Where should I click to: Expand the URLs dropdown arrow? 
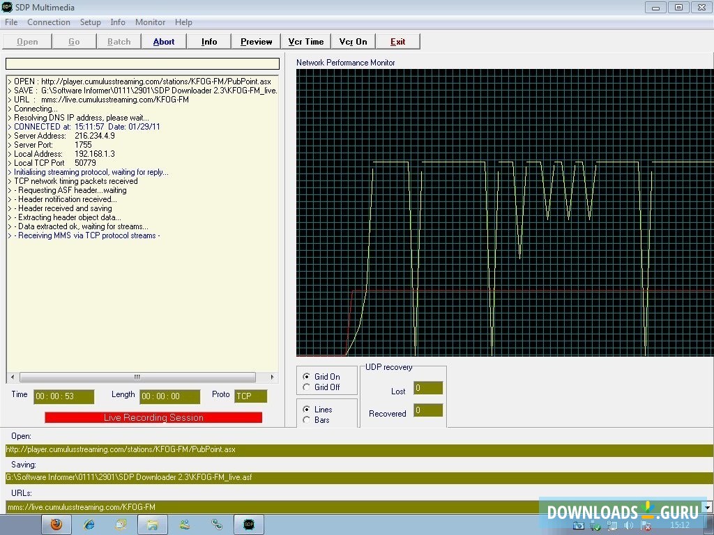[708, 506]
